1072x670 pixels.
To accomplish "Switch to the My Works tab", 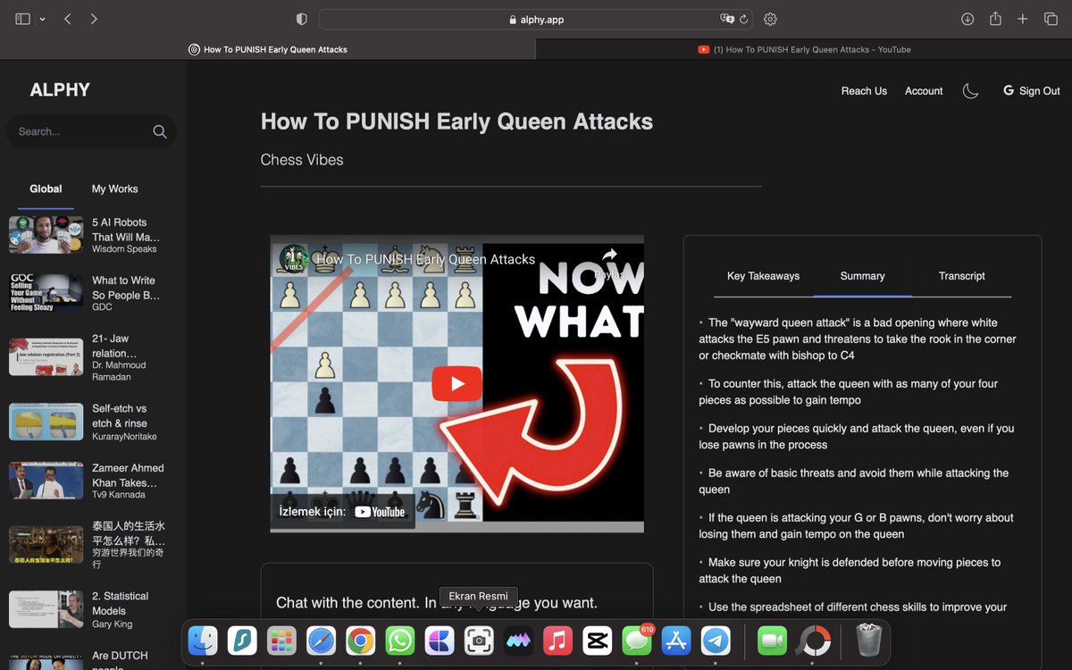I will 115,188.
